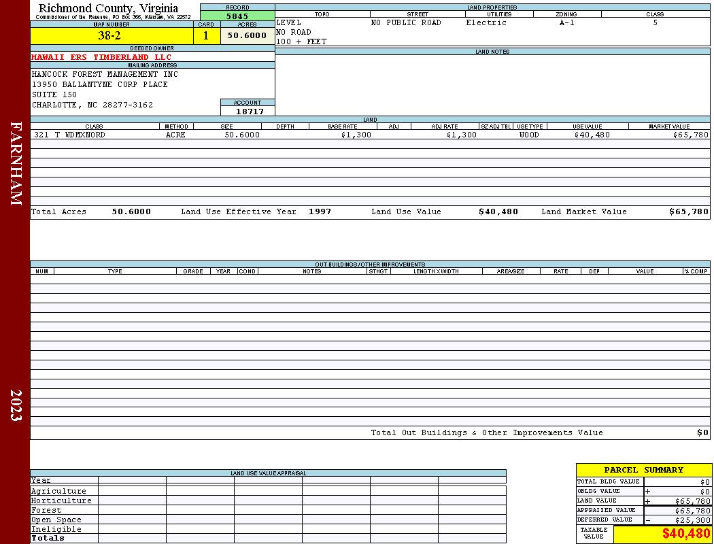Select land class value 5

coord(656,22)
